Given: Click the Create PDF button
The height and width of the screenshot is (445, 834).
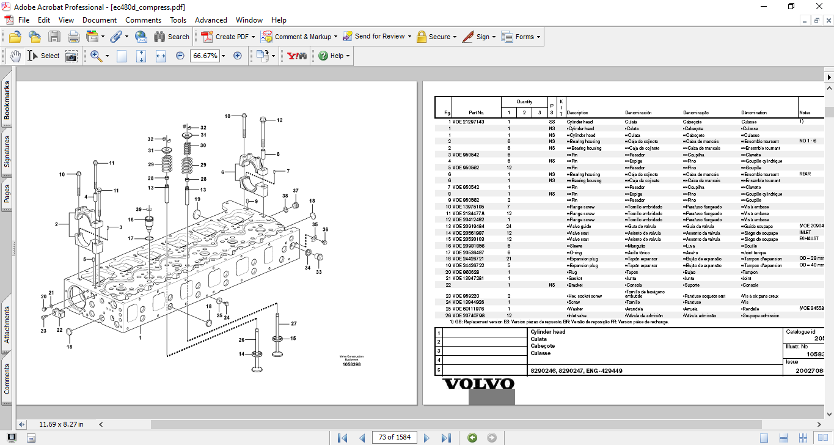Looking at the screenshot, I should pos(226,37).
